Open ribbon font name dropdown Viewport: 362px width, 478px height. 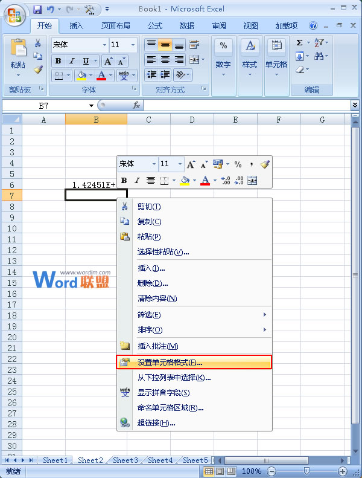(104, 45)
